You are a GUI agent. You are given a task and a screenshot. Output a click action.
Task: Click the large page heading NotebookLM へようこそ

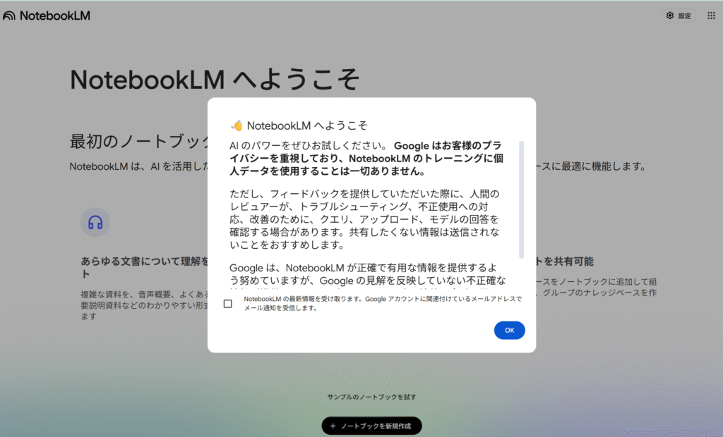(x=215, y=80)
